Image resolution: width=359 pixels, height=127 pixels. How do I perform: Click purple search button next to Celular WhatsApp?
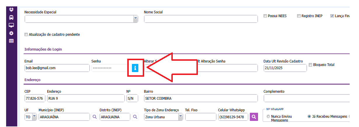click(x=254, y=117)
